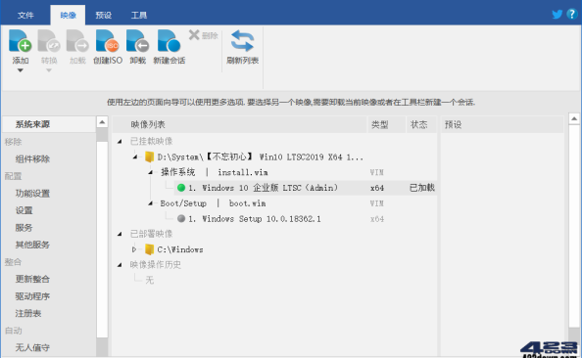
Task: Open the help question mark icon
Action: 571,14
